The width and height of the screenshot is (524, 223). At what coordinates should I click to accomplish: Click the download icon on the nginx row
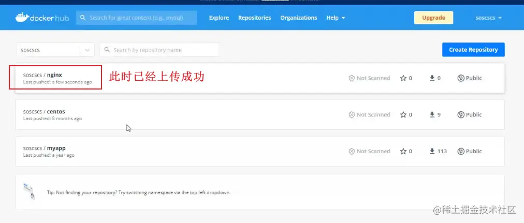point(432,78)
